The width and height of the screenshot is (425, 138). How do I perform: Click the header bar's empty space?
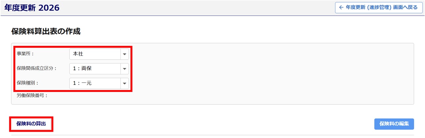tap(199, 8)
